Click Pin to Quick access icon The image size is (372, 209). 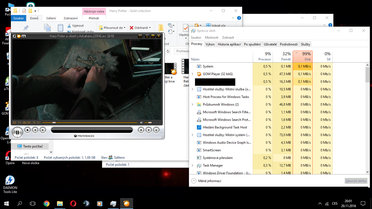click(26, 28)
